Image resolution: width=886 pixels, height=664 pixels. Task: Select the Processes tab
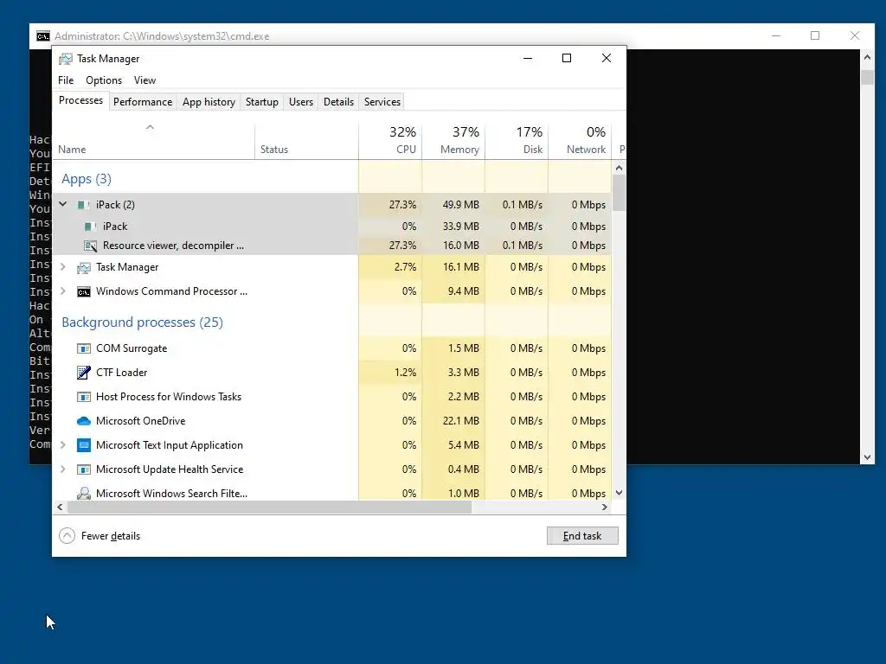80,100
